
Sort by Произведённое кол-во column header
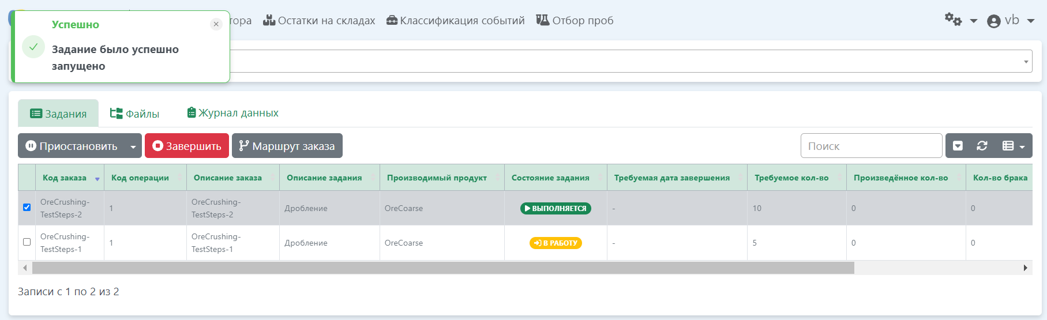[x=906, y=178]
